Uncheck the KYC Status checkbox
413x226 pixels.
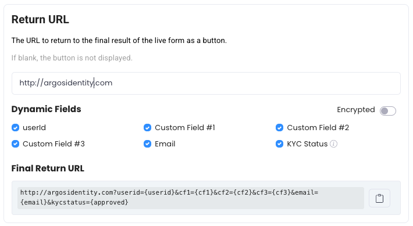[279, 144]
